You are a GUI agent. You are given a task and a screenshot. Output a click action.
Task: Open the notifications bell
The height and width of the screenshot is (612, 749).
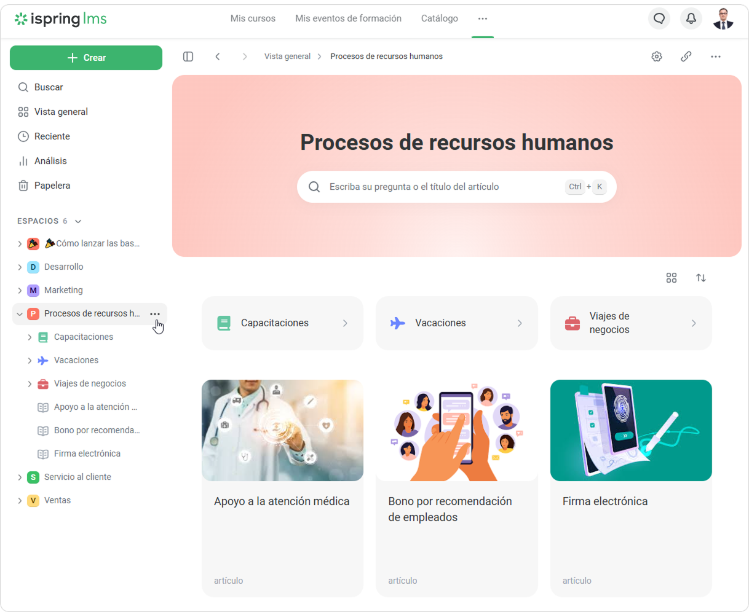coord(691,18)
